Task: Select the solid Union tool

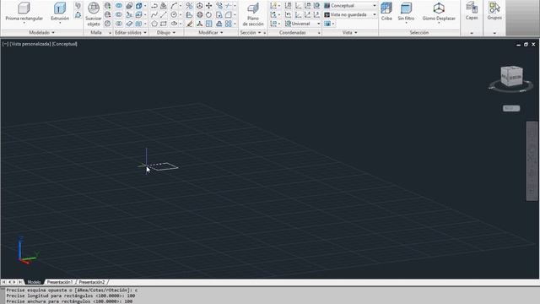Action: tap(119, 6)
